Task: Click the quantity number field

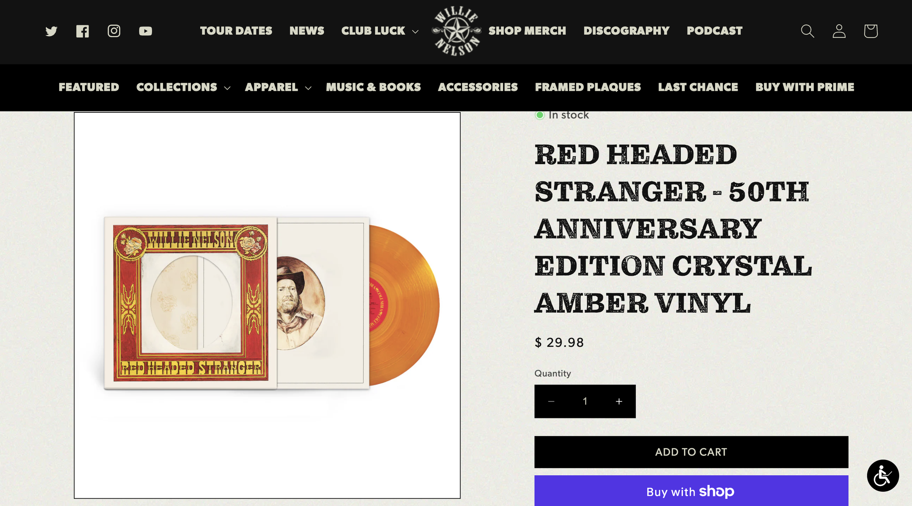Action: (x=585, y=401)
